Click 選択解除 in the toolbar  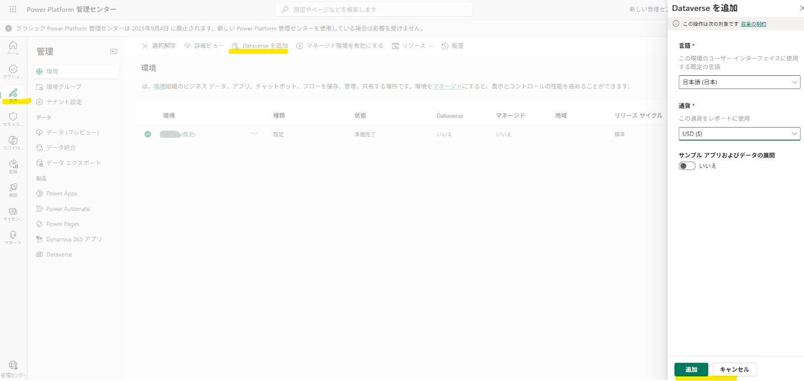(x=159, y=46)
